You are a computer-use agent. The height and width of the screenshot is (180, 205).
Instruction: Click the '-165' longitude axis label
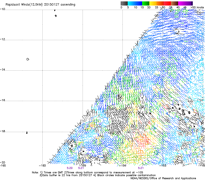3,166
